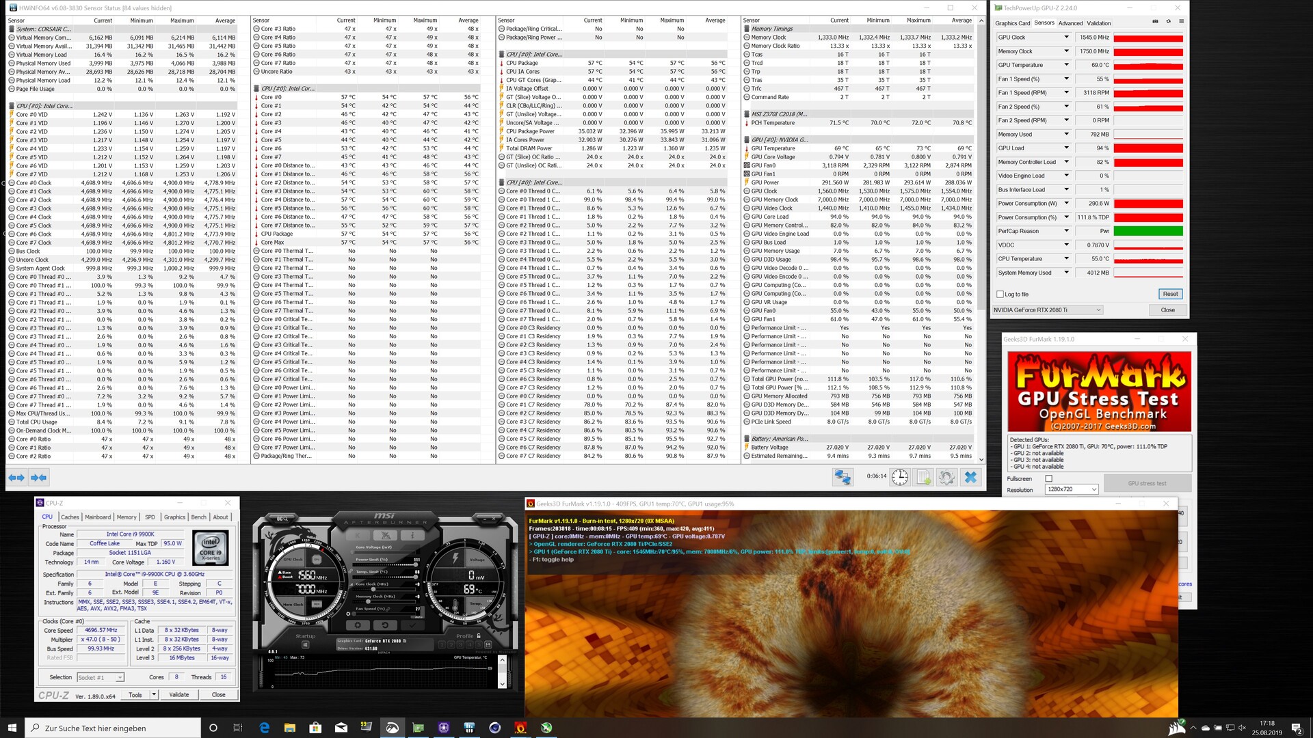Switch to GPU-Z Advanced tab

[1070, 23]
